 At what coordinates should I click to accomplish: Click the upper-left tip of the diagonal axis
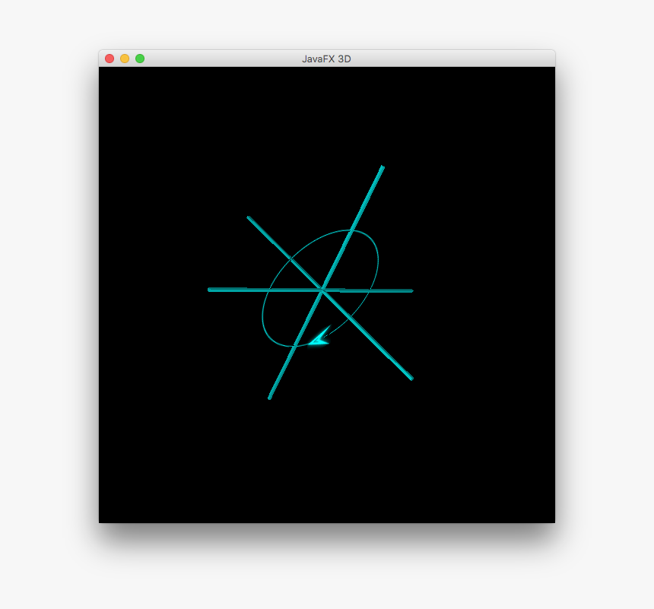pos(249,218)
